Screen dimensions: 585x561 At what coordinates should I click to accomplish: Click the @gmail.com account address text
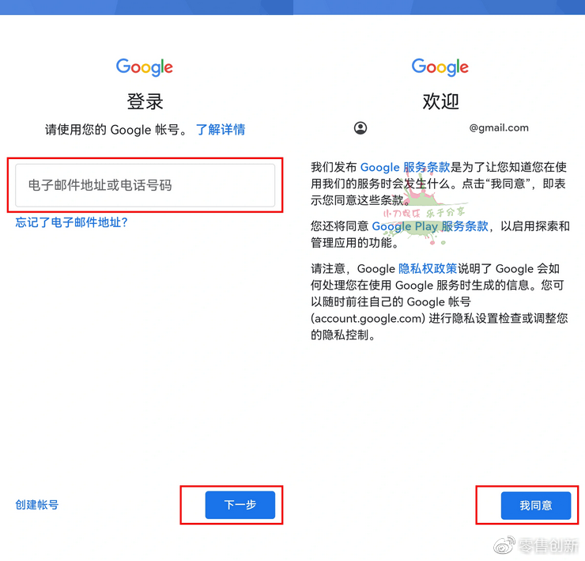[499, 127]
